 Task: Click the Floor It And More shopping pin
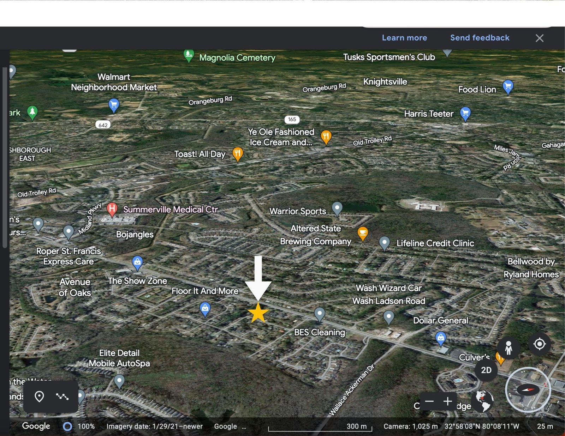tap(205, 309)
